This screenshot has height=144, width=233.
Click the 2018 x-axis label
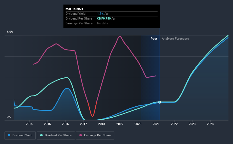click(102, 124)
